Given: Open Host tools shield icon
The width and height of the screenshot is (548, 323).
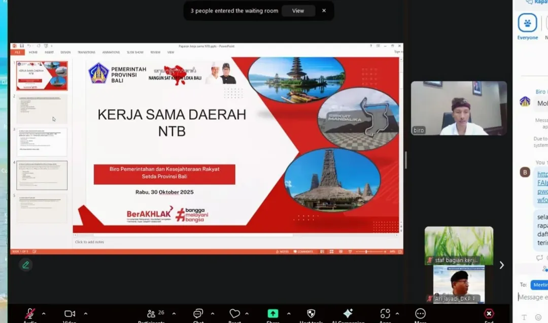Looking at the screenshot, I should (311, 314).
